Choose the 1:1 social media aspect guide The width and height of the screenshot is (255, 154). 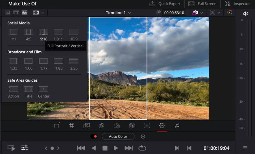pos(13,32)
